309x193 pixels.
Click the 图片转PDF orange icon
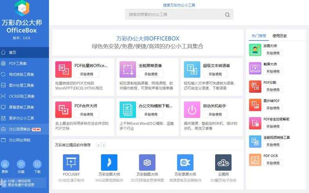pyautogui.click(x=255, y=105)
